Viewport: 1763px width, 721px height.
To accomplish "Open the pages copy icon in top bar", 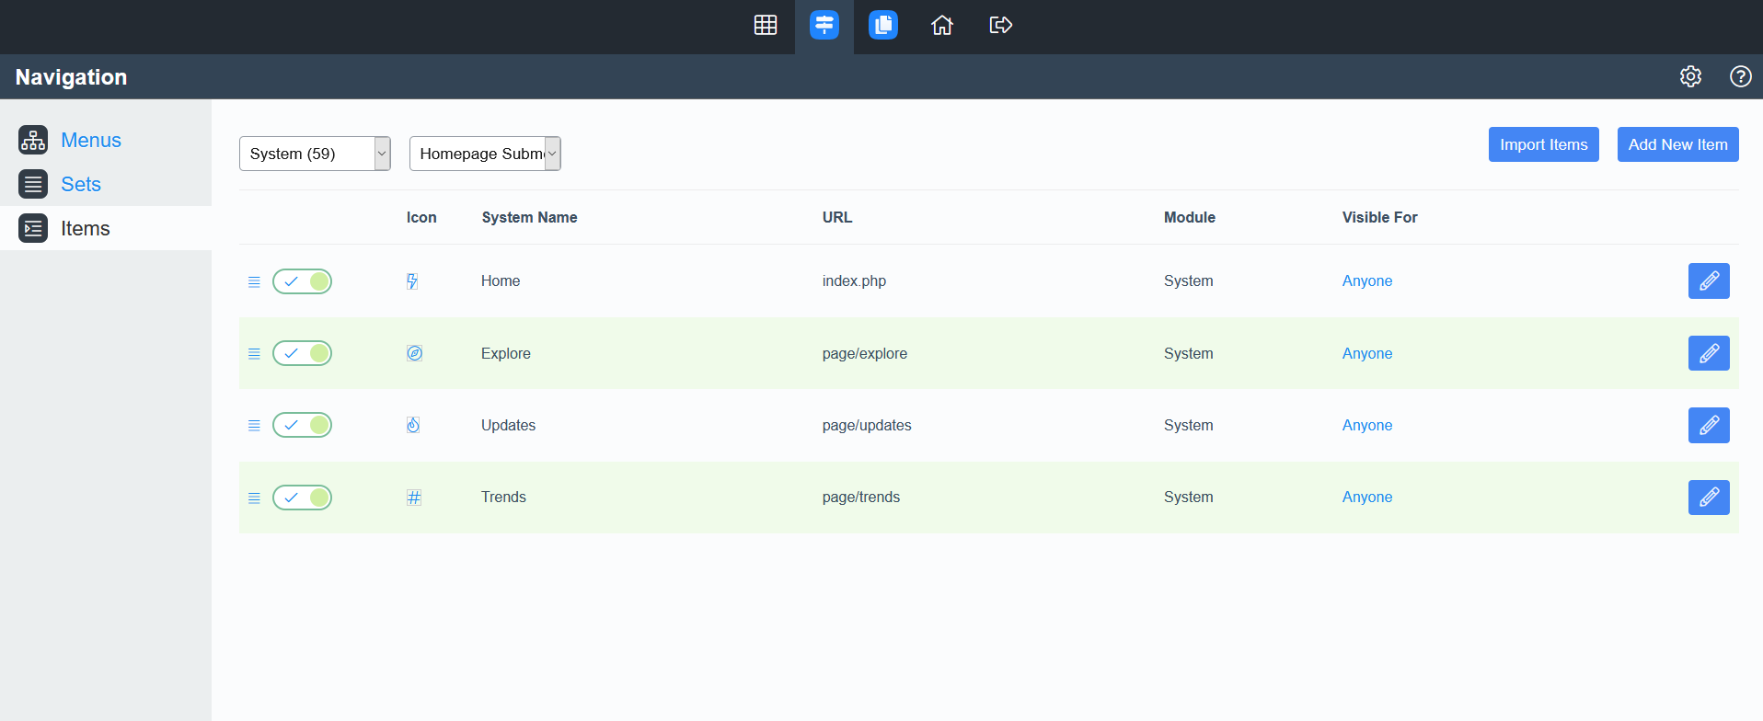I will click(x=882, y=25).
